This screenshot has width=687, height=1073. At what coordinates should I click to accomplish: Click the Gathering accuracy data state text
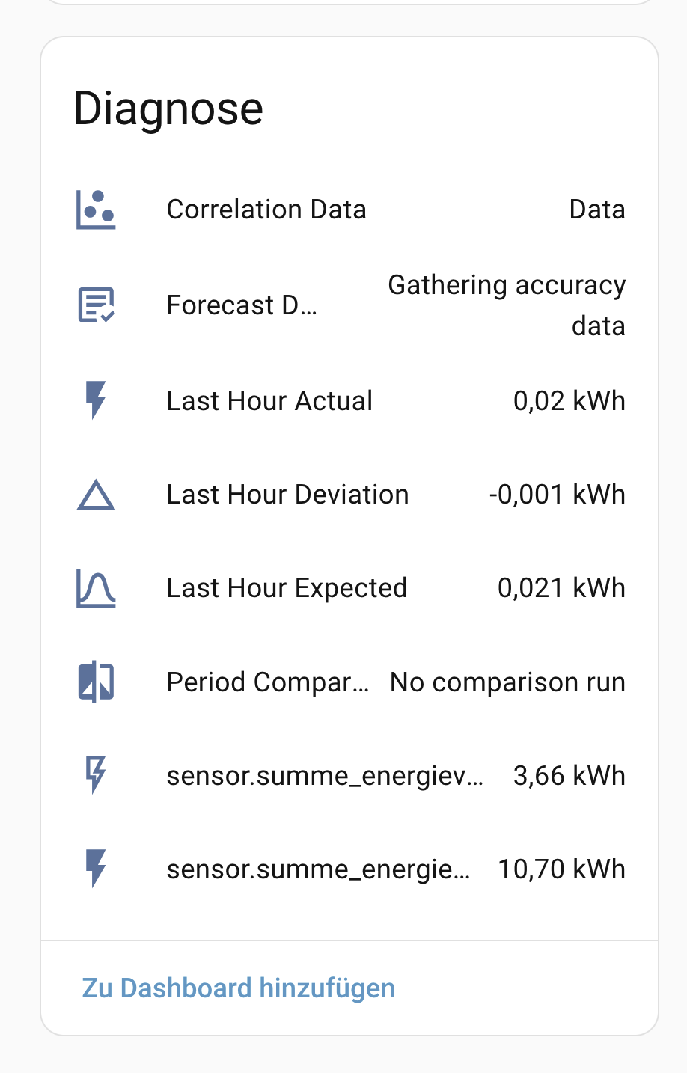(x=507, y=305)
